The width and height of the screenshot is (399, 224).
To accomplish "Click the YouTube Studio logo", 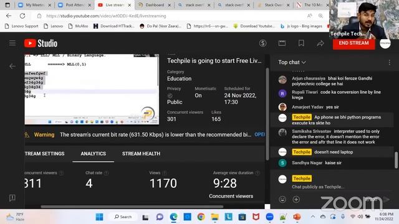I will point(41,43).
